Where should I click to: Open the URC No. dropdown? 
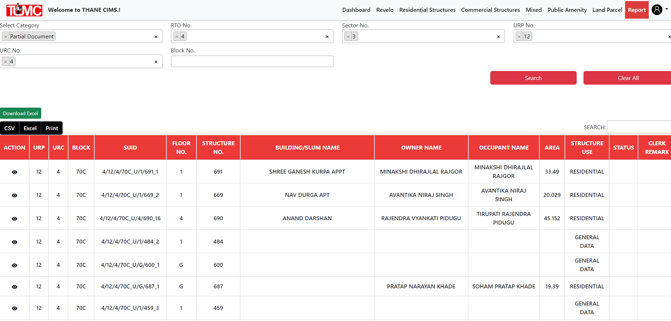pyautogui.click(x=81, y=61)
